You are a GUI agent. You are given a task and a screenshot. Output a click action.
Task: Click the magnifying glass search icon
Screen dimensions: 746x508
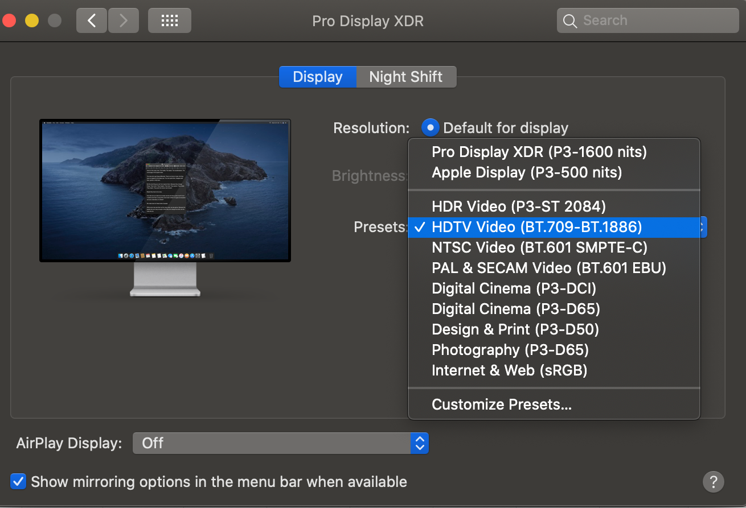tap(569, 21)
